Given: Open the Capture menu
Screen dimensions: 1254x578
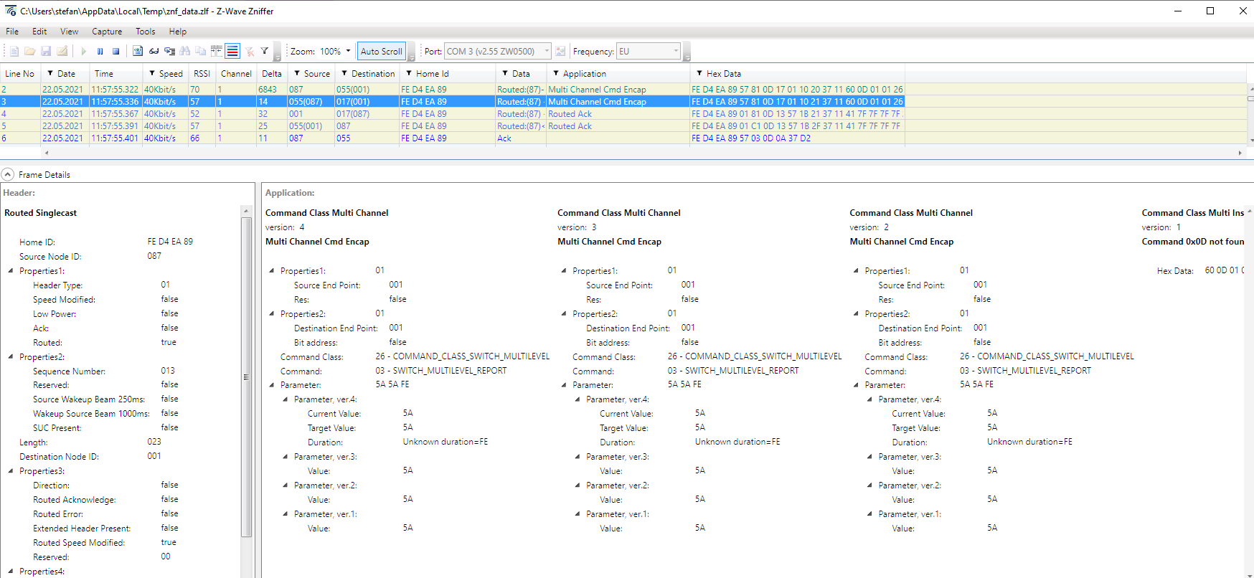Looking at the screenshot, I should coord(107,32).
